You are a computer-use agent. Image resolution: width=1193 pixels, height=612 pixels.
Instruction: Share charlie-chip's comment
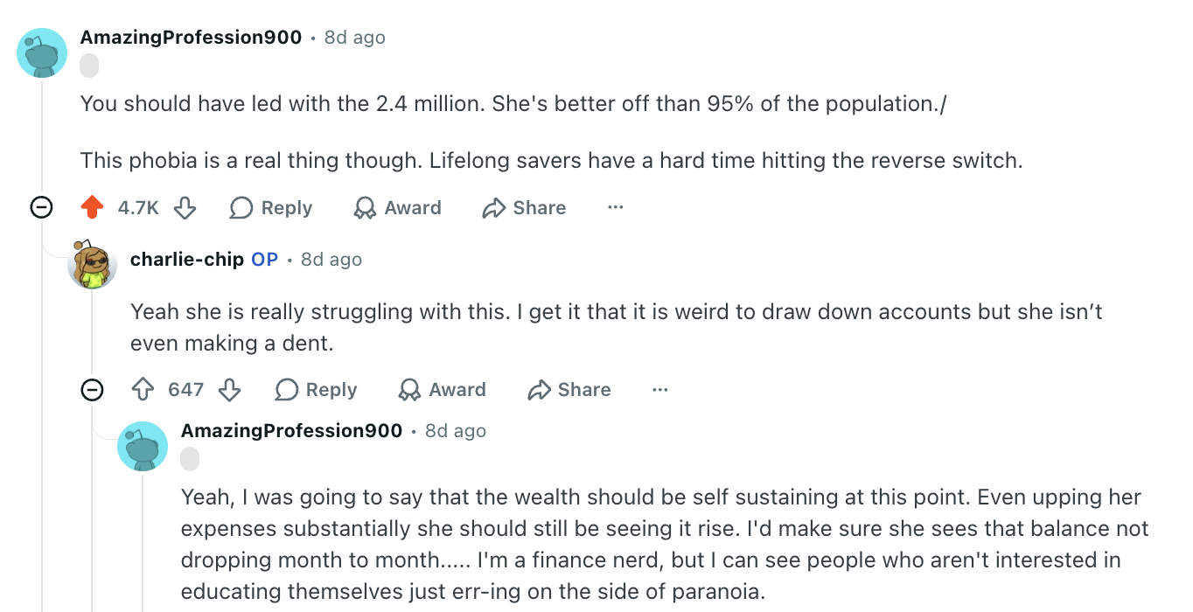(569, 390)
